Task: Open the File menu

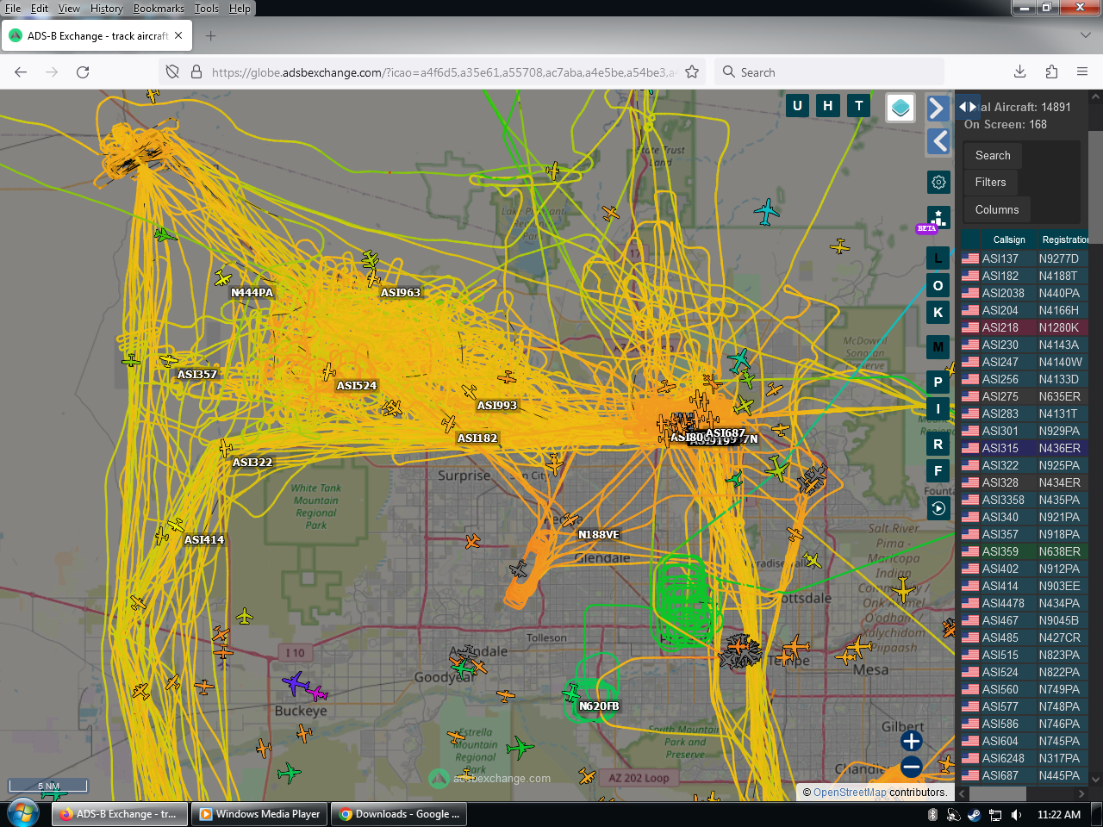Action: (13, 9)
